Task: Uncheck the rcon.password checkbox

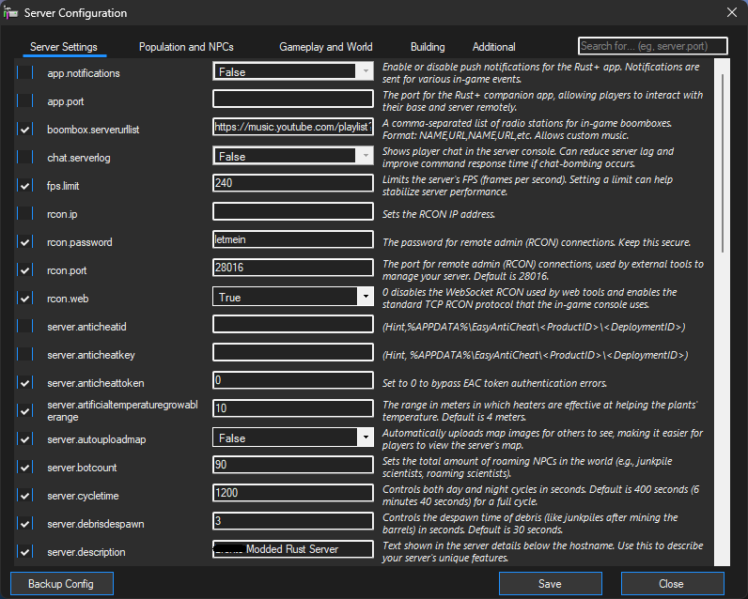Action: [24, 242]
